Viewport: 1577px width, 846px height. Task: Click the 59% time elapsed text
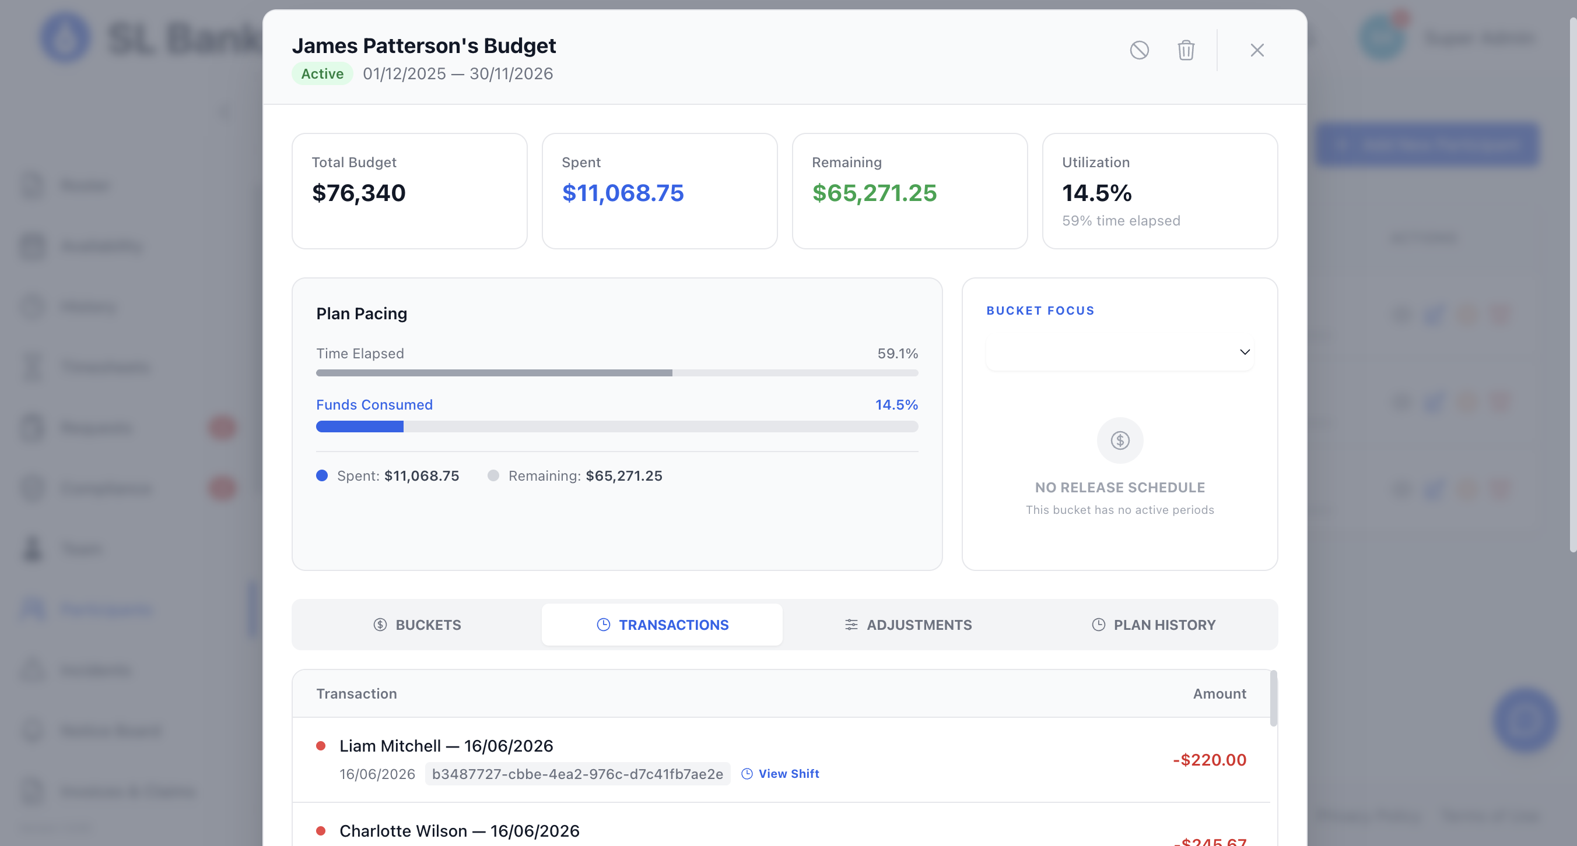(x=1121, y=221)
